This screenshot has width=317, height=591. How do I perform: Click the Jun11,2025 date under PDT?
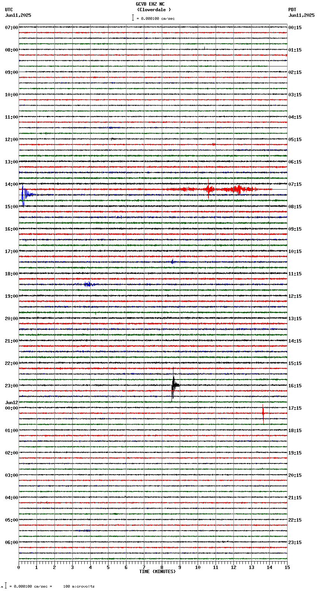point(301,15)
